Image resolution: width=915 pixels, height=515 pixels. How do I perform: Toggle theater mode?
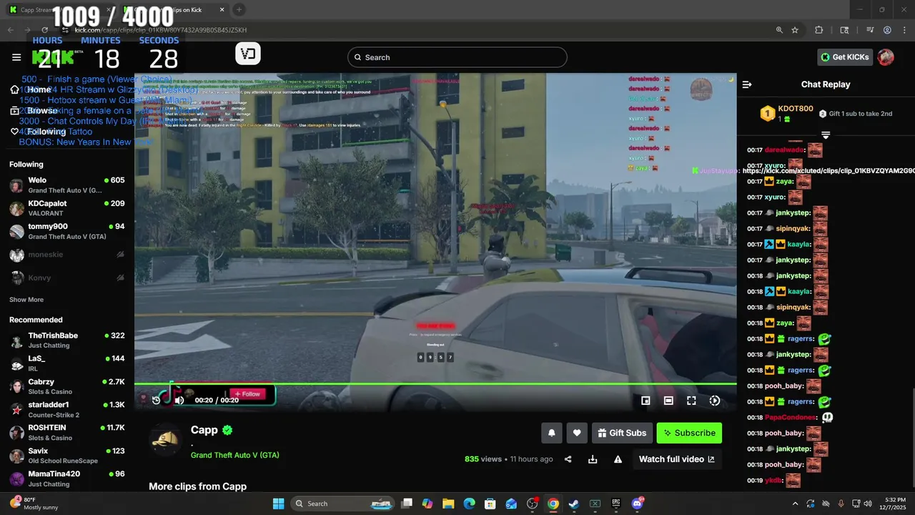tap(668, 401)
